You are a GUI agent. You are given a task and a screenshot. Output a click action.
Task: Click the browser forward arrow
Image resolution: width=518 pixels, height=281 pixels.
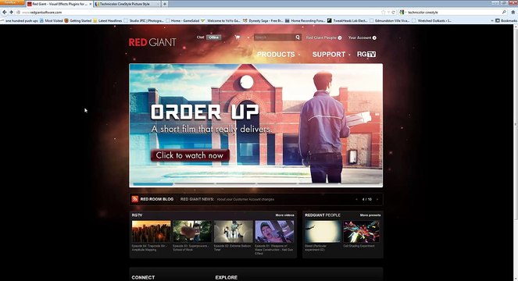pos(11,12)
